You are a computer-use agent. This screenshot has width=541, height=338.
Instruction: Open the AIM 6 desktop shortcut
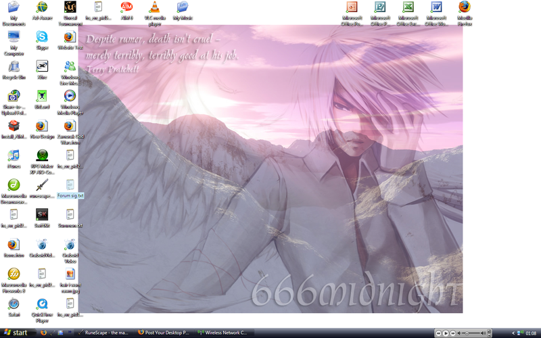[126, 10]
